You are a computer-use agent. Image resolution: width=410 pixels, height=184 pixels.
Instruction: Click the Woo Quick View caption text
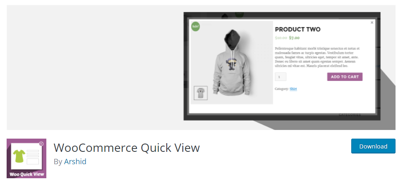click(x=26, y=174)
